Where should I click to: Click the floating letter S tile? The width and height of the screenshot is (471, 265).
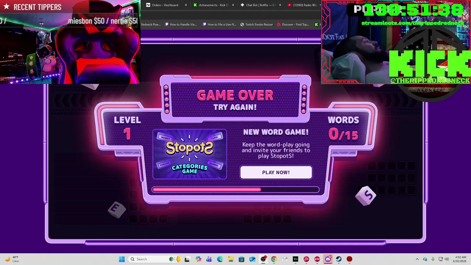point(366,195)
